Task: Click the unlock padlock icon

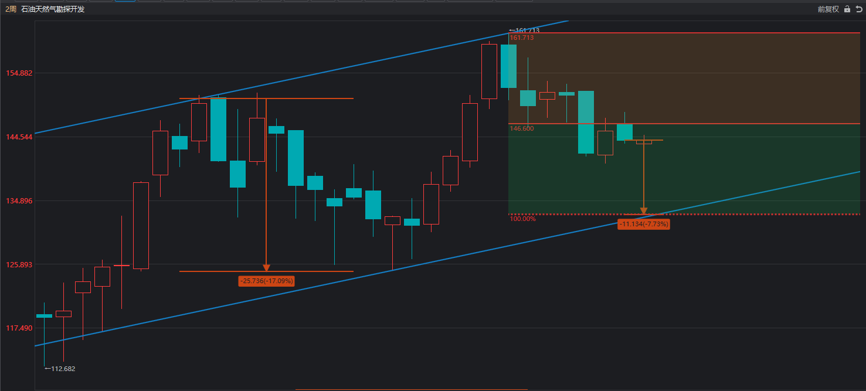Action: (847, 9)
